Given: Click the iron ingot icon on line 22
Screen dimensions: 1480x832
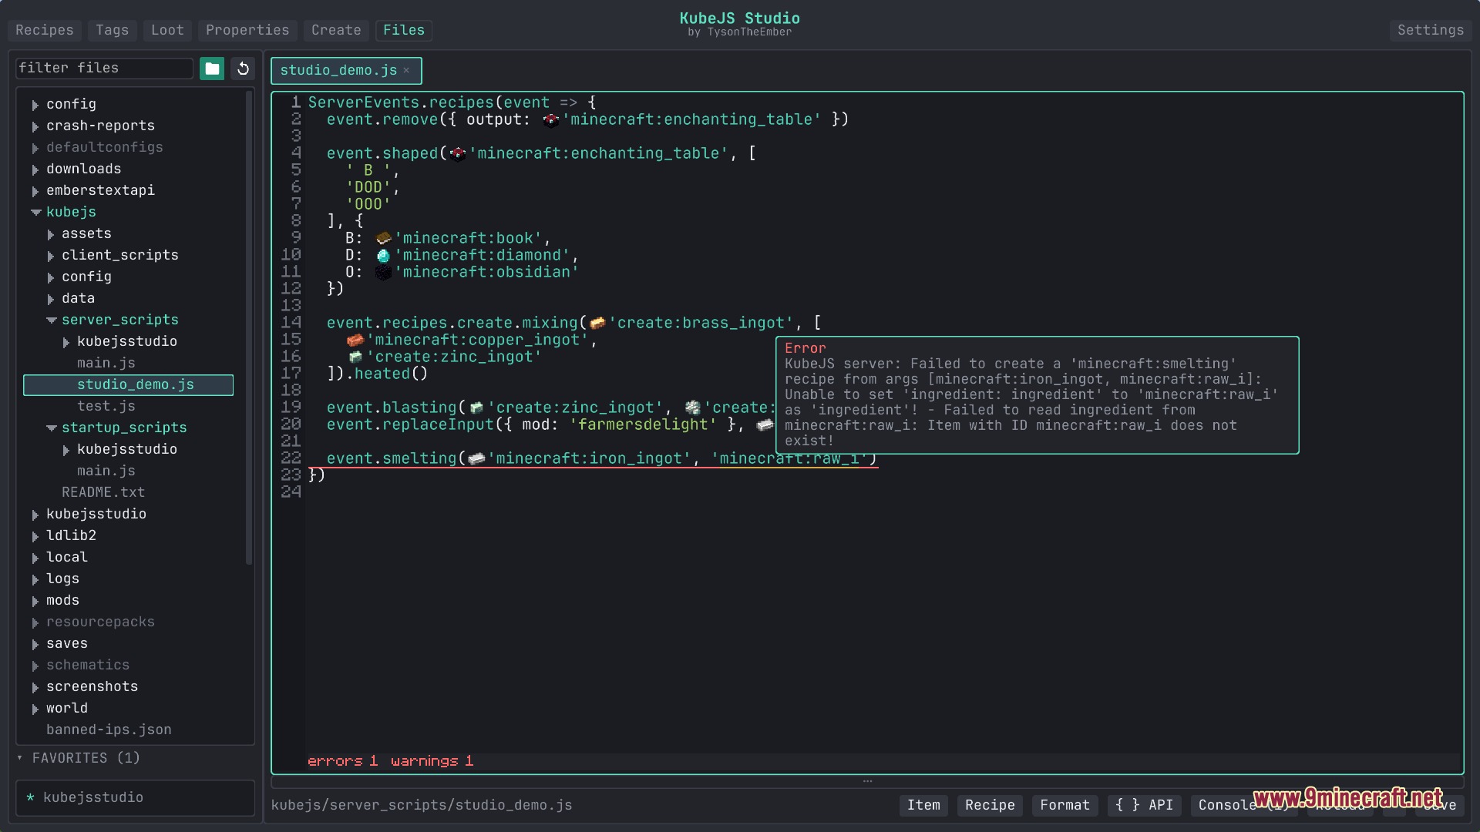Looking at the screenshot, I should (476, 458).
